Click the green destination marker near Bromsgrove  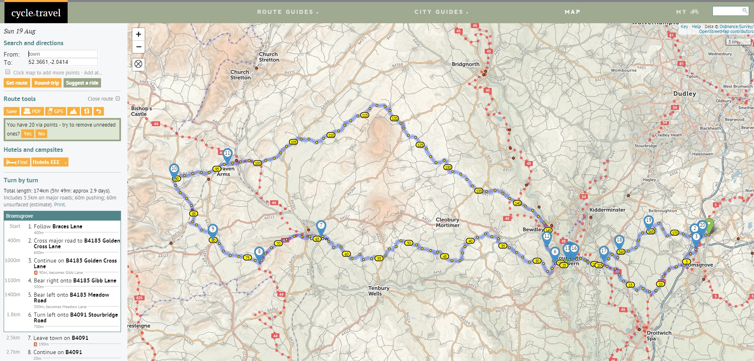point(709,226)
